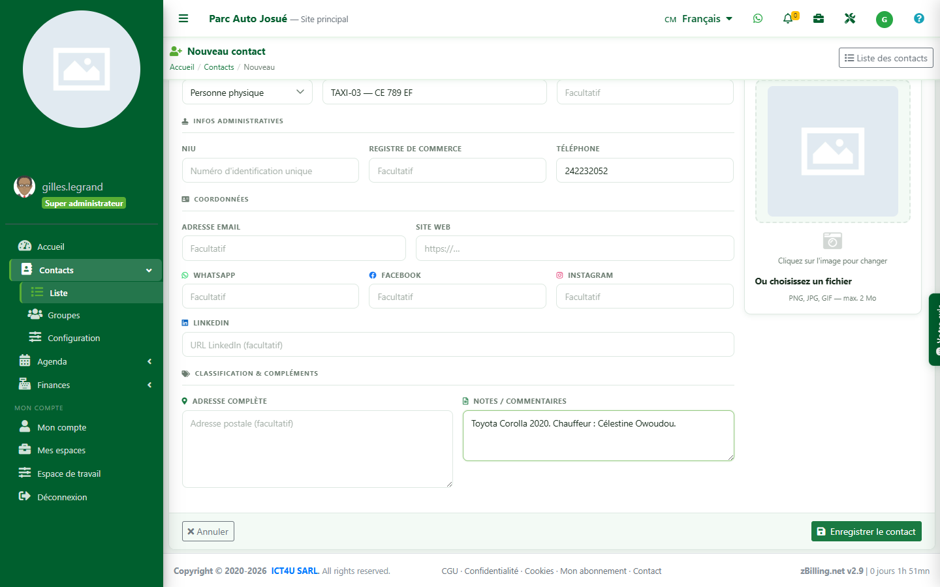940x587 pixels.
Task: Focus the NIU input field
Action: [270, 171]
